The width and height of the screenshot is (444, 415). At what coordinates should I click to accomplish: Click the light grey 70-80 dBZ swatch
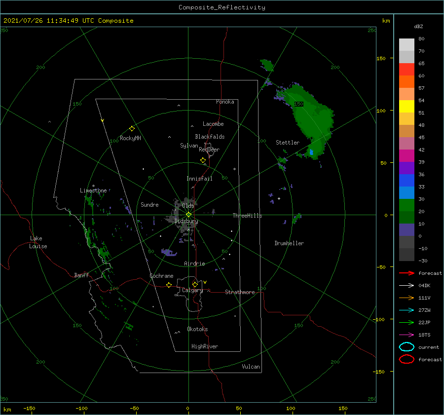click(x=407, y=45)
